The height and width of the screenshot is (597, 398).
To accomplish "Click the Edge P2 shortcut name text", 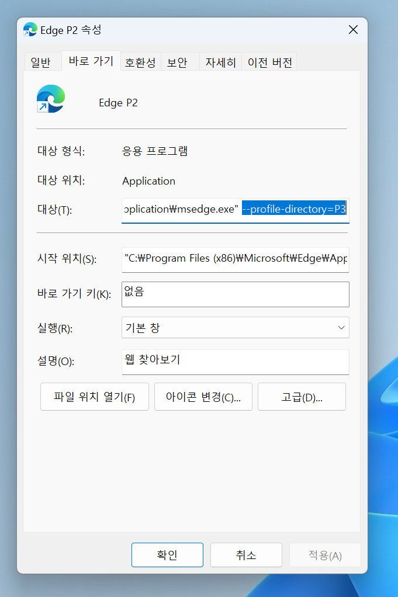I will click(x=118, y=103).
